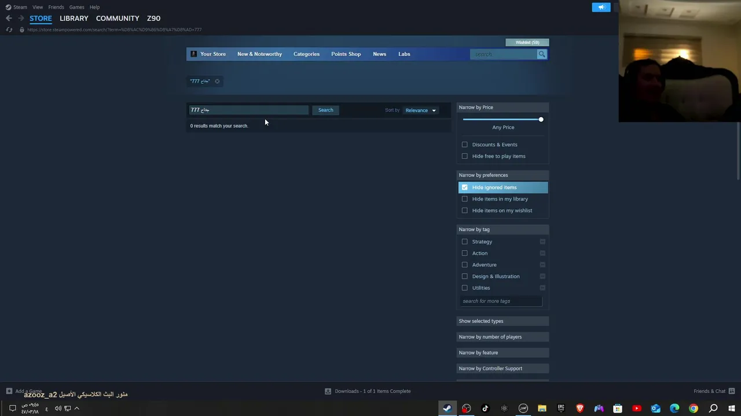The image size is (741, 416).
Task: Enable Discounts & Events filter
Action: point(464,144)
